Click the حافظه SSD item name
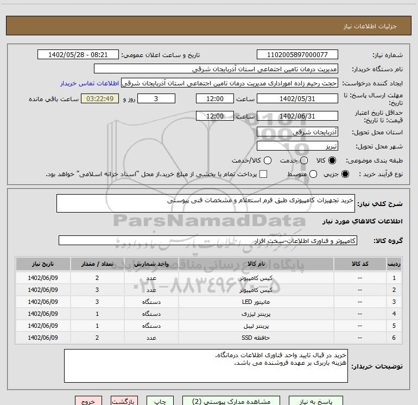The image size is (418, 405). click(256, 338)
